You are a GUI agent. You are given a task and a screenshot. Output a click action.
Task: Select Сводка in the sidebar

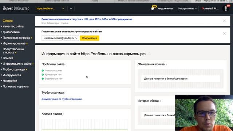[x=8, y=21]
